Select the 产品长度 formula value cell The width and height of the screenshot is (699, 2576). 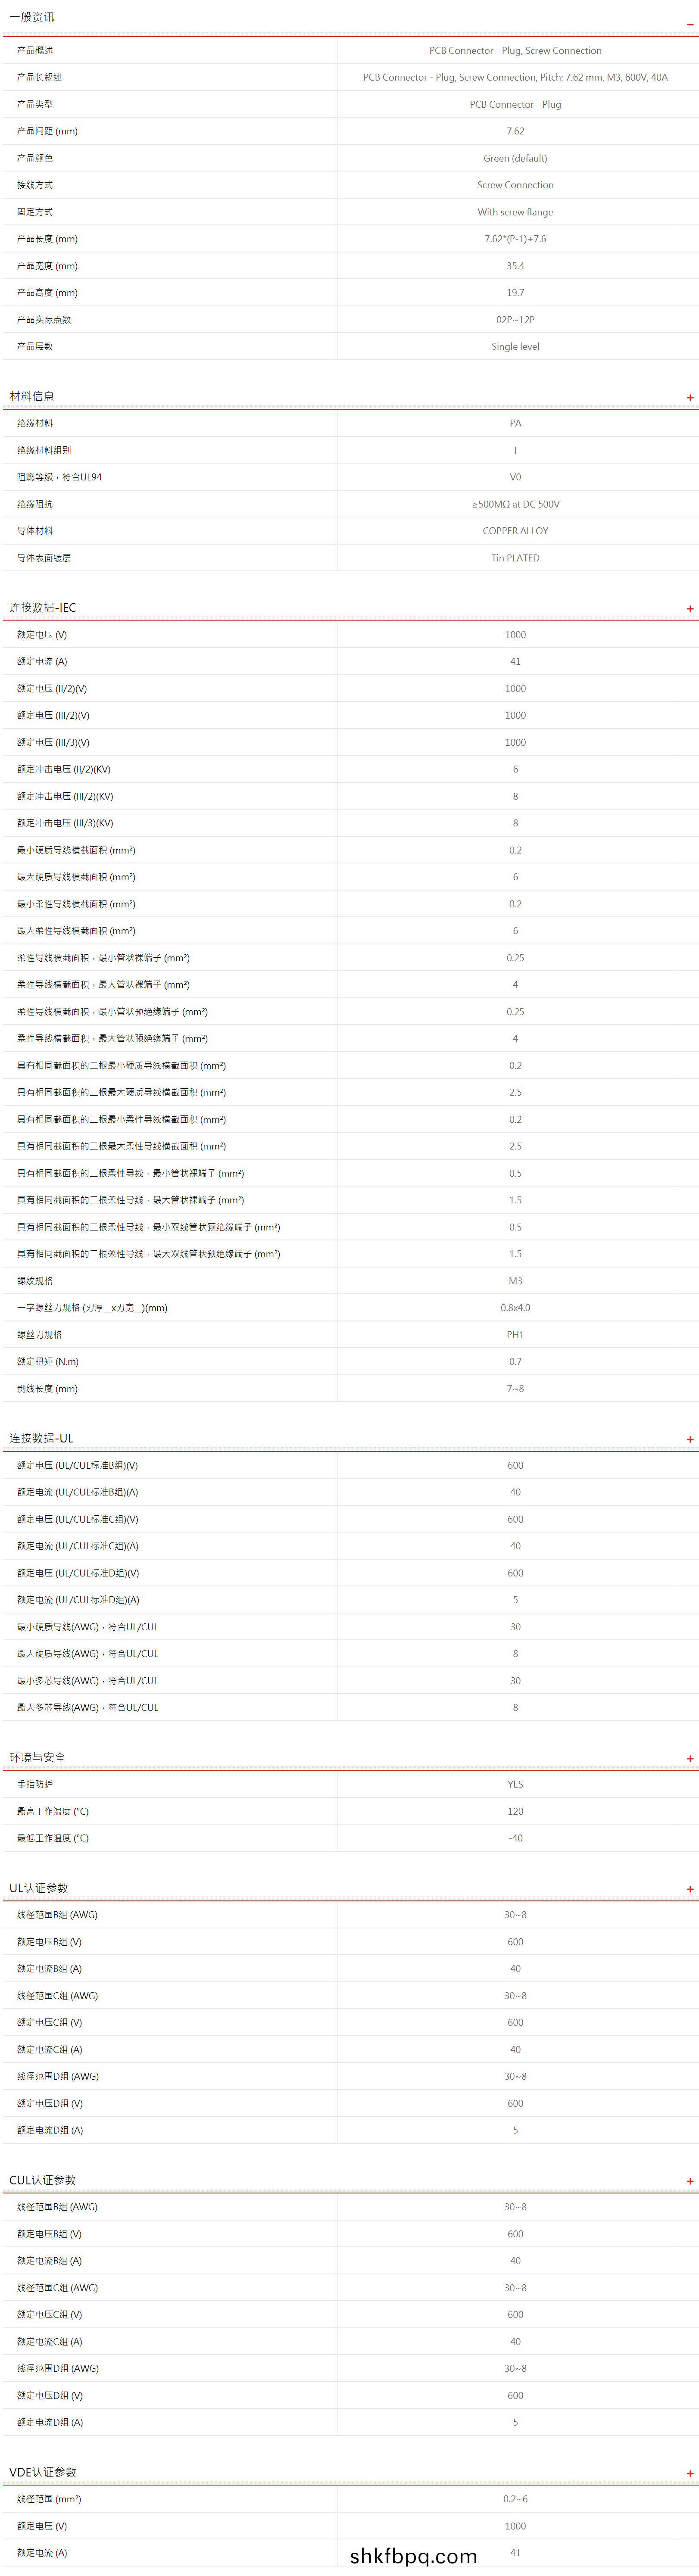[x=515, y=239]
